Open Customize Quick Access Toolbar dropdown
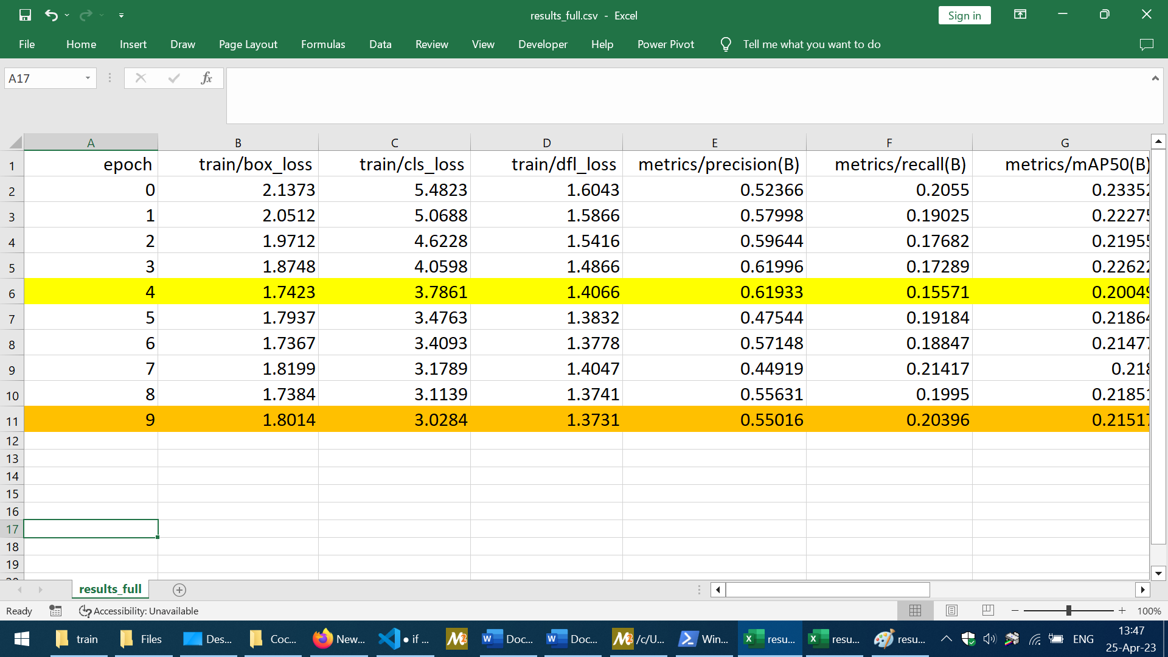The width and height of the screenshot is (1168, 657). click(x=121, y=15)
